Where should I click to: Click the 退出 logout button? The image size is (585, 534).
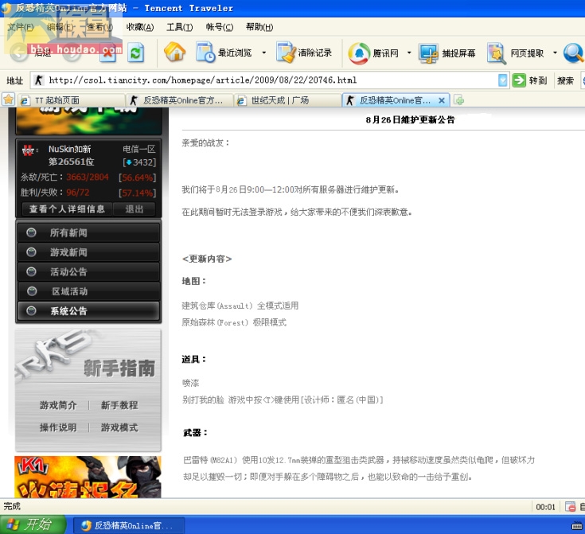134,209
